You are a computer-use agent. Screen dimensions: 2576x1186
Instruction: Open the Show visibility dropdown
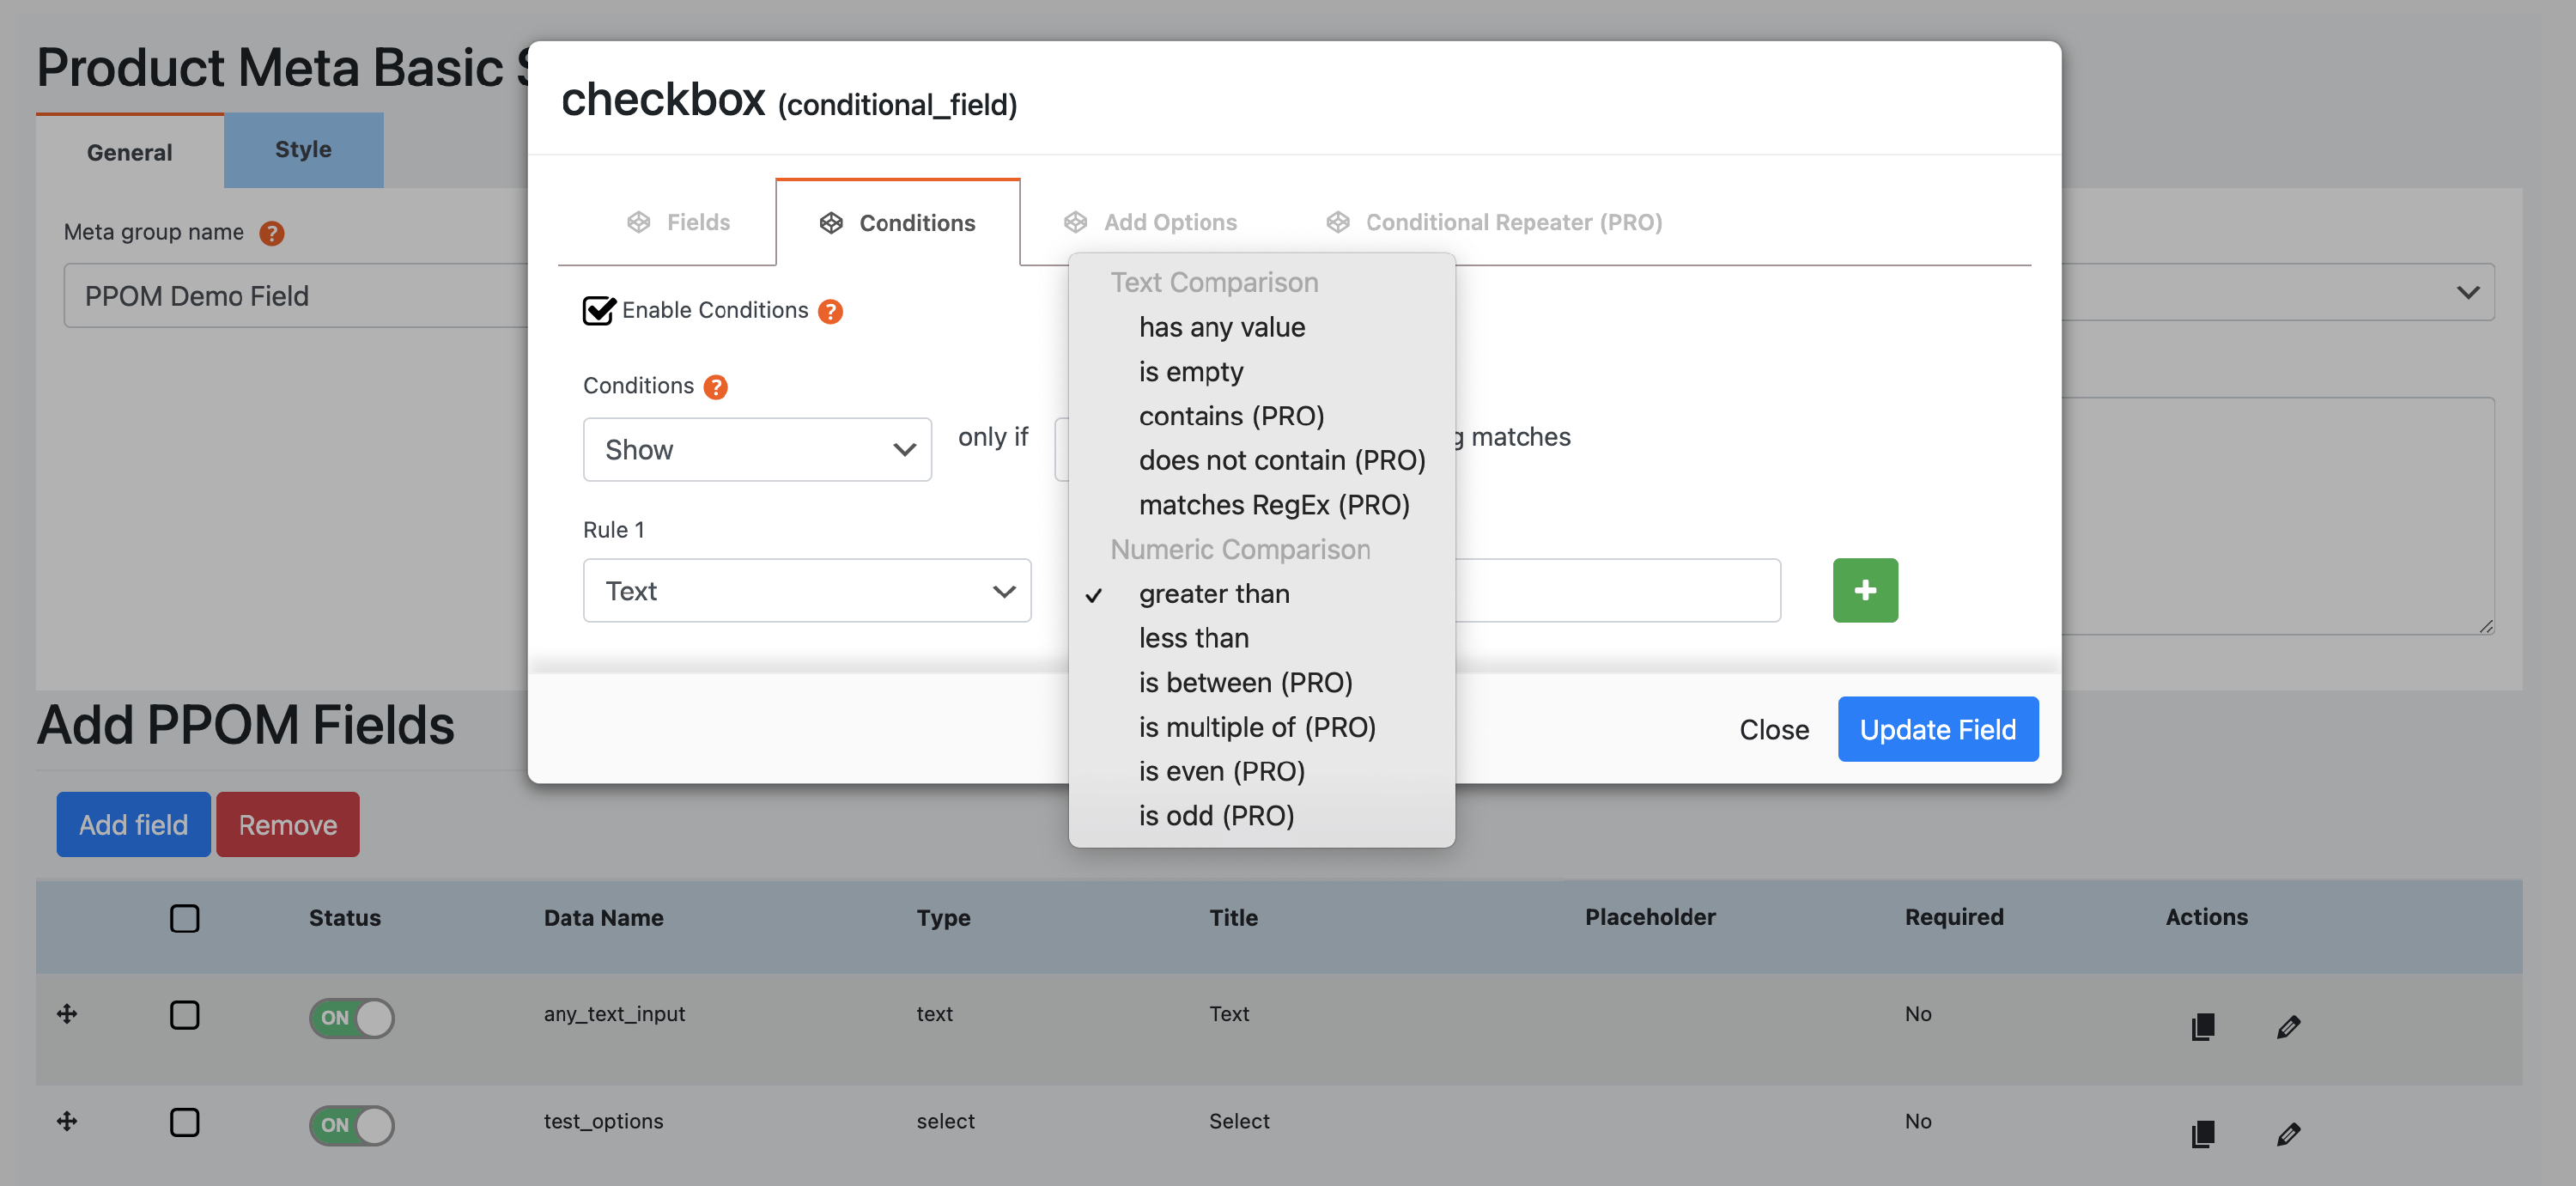pyautogui.click(x=757, y=449)
